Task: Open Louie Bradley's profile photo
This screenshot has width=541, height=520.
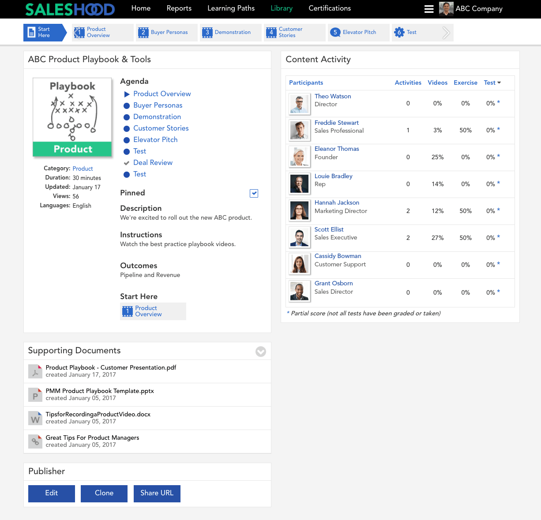Action: click(299, 184)
